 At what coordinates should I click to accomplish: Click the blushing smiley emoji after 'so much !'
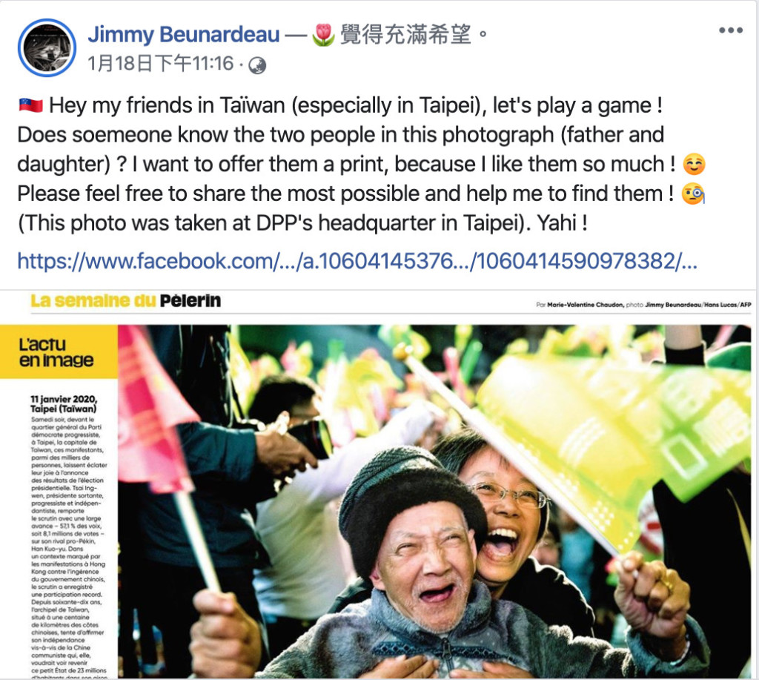tap(694, 164)
